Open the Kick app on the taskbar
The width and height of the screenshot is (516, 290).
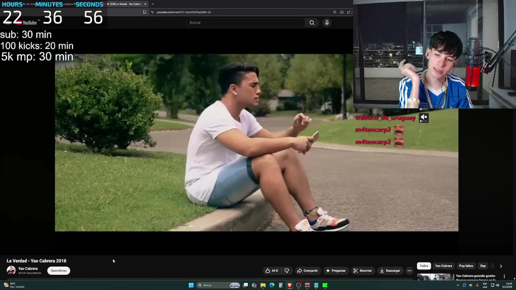tap(325, 285)
